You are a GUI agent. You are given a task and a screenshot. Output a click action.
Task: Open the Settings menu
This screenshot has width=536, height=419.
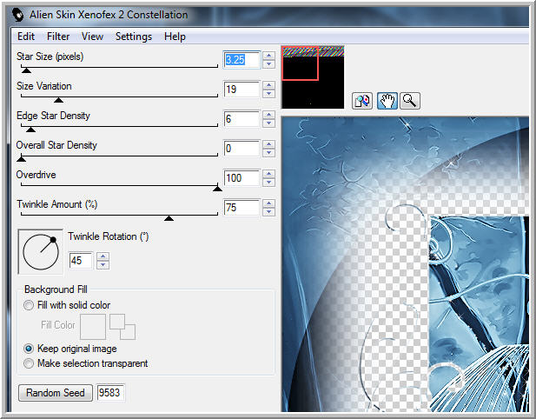(134, 37)
